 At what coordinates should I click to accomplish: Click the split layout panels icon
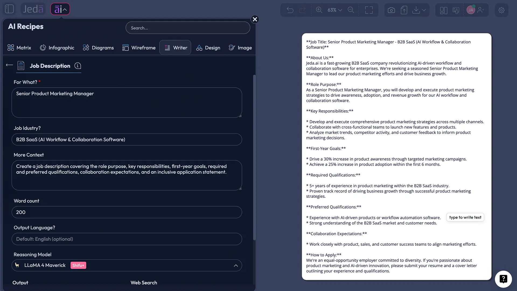(x=443, y=10)
